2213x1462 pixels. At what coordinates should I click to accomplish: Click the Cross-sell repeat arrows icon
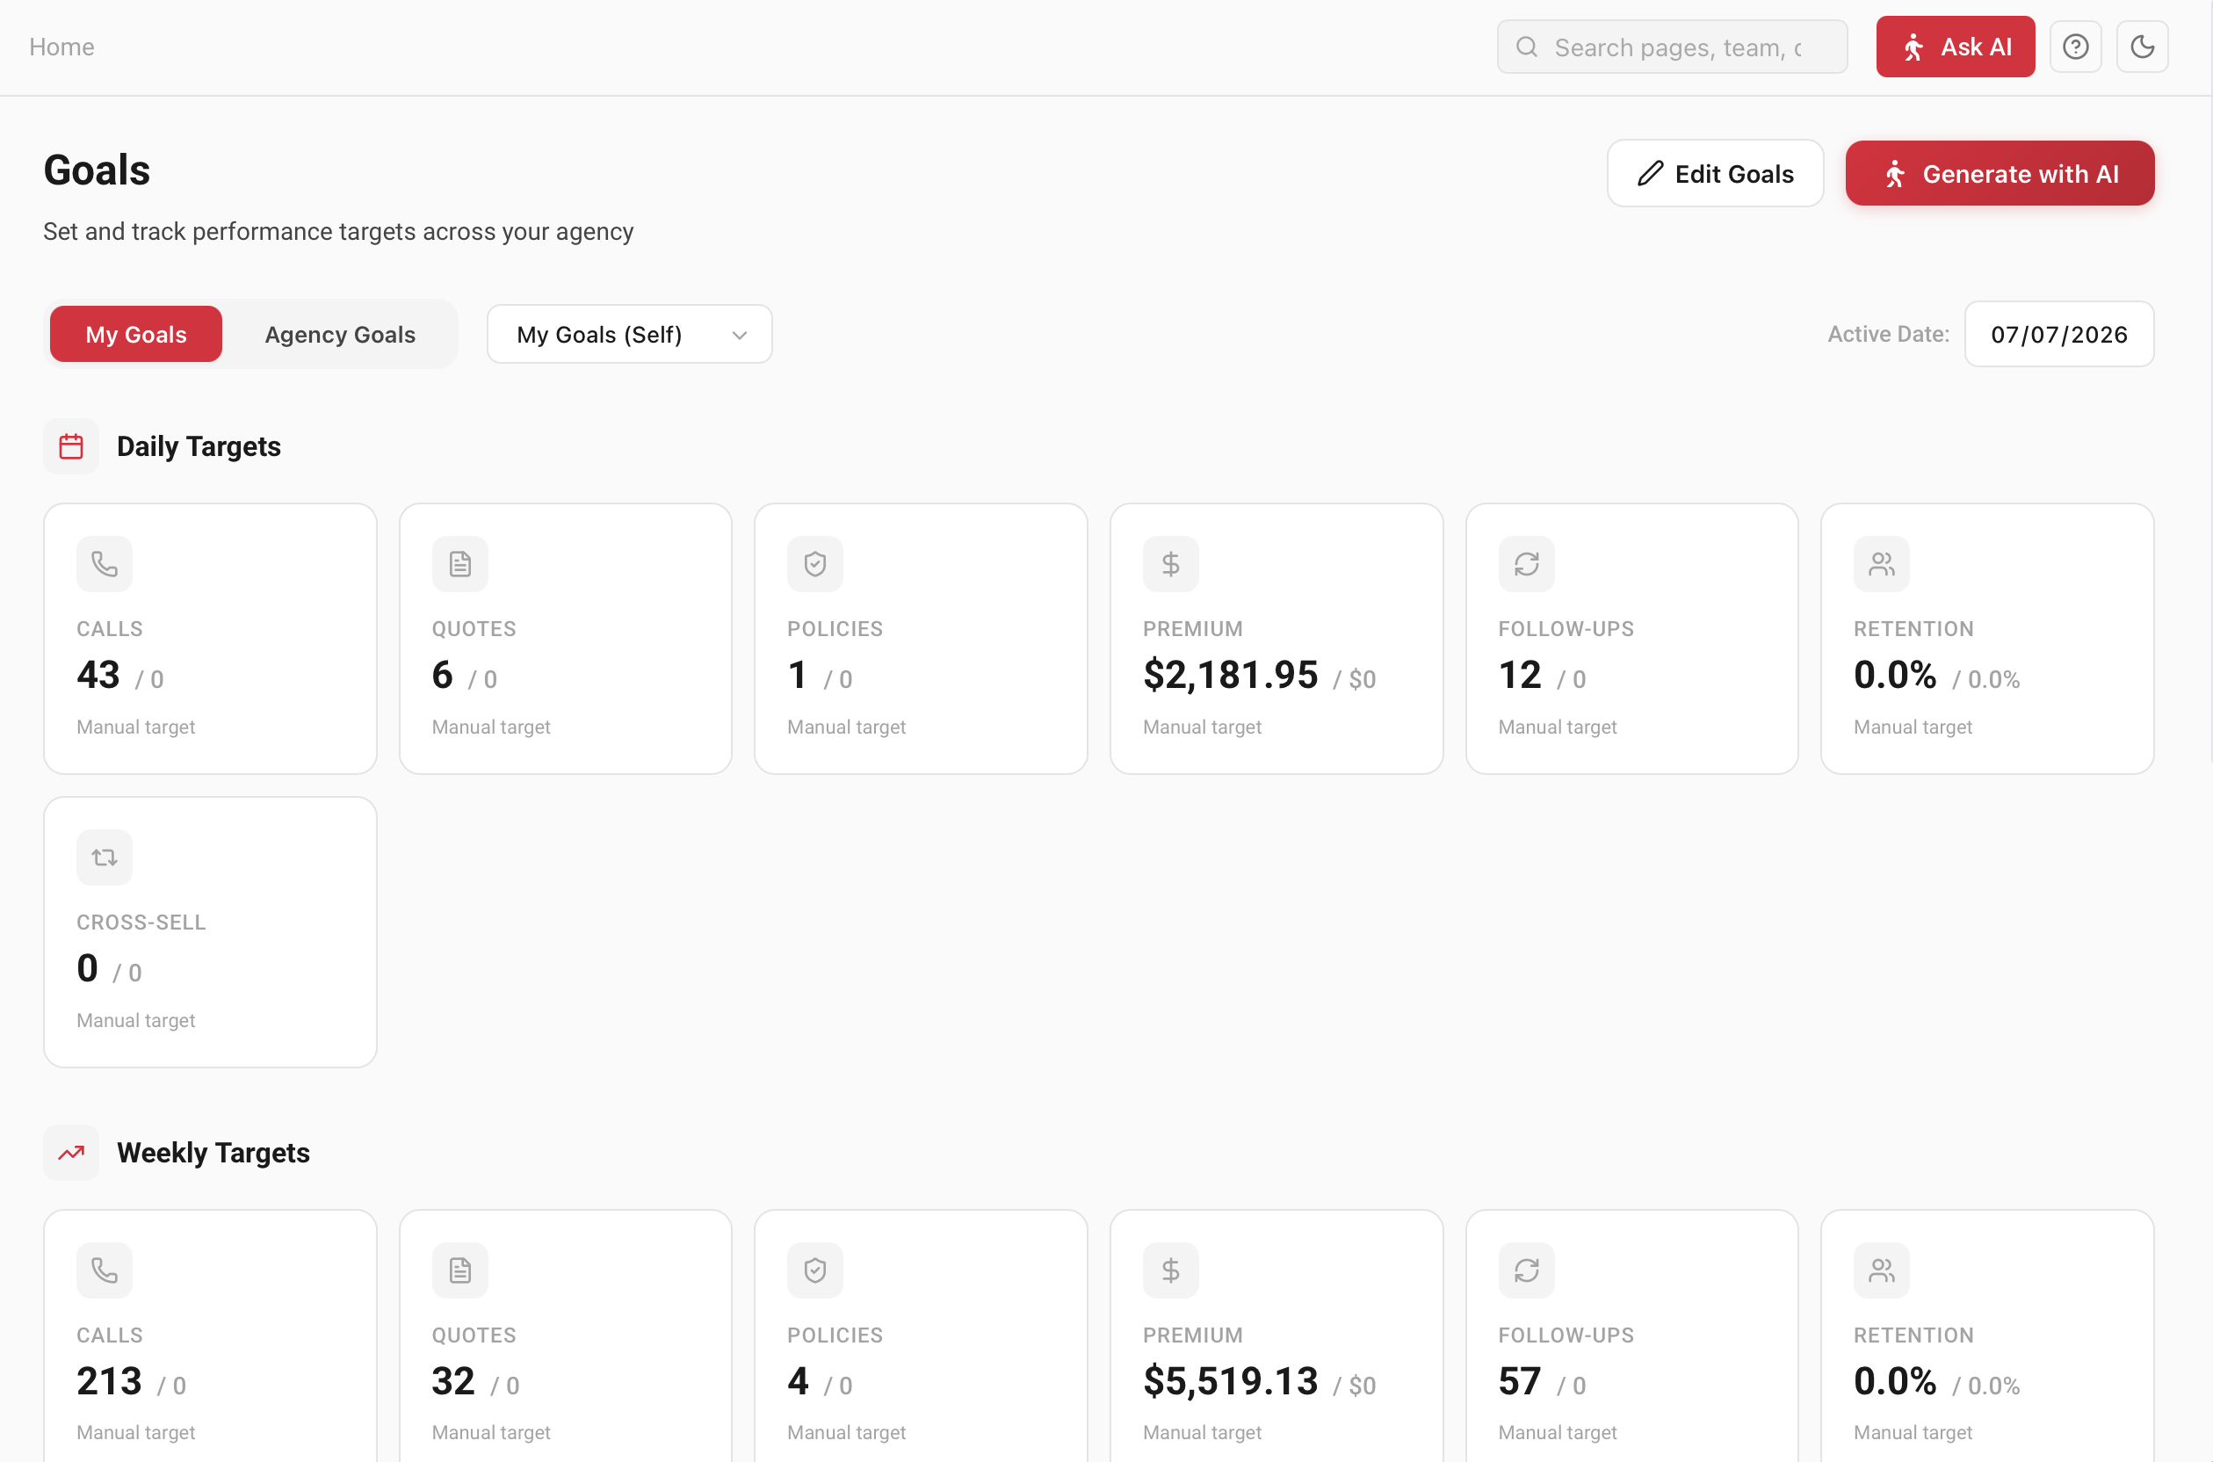coord(105,858)
